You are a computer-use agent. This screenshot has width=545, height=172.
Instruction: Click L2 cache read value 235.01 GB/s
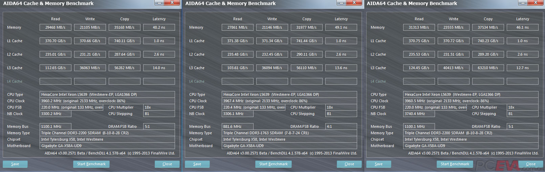click(56, 54)
